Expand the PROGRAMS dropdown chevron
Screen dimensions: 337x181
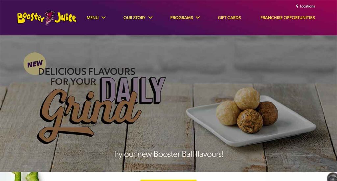[x=198, y=18]
